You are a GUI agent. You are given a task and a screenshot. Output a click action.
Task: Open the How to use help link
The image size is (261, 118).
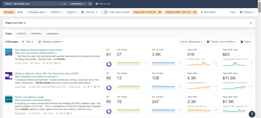point(103,4)
